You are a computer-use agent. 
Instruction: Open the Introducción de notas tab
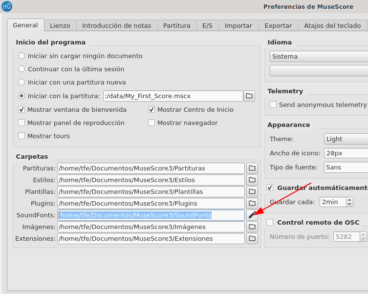point(117,25)
